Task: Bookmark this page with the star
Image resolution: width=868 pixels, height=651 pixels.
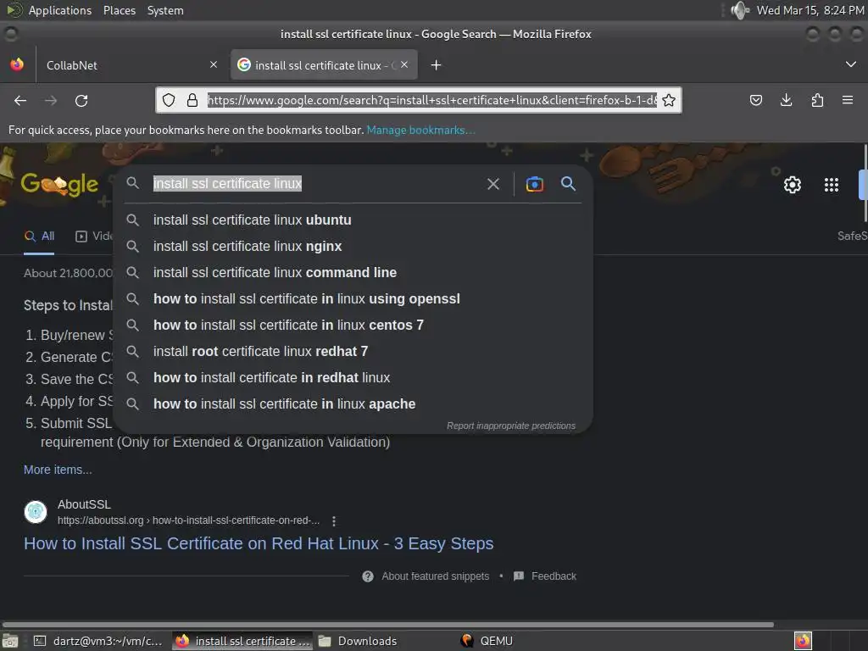Action: 669,100
